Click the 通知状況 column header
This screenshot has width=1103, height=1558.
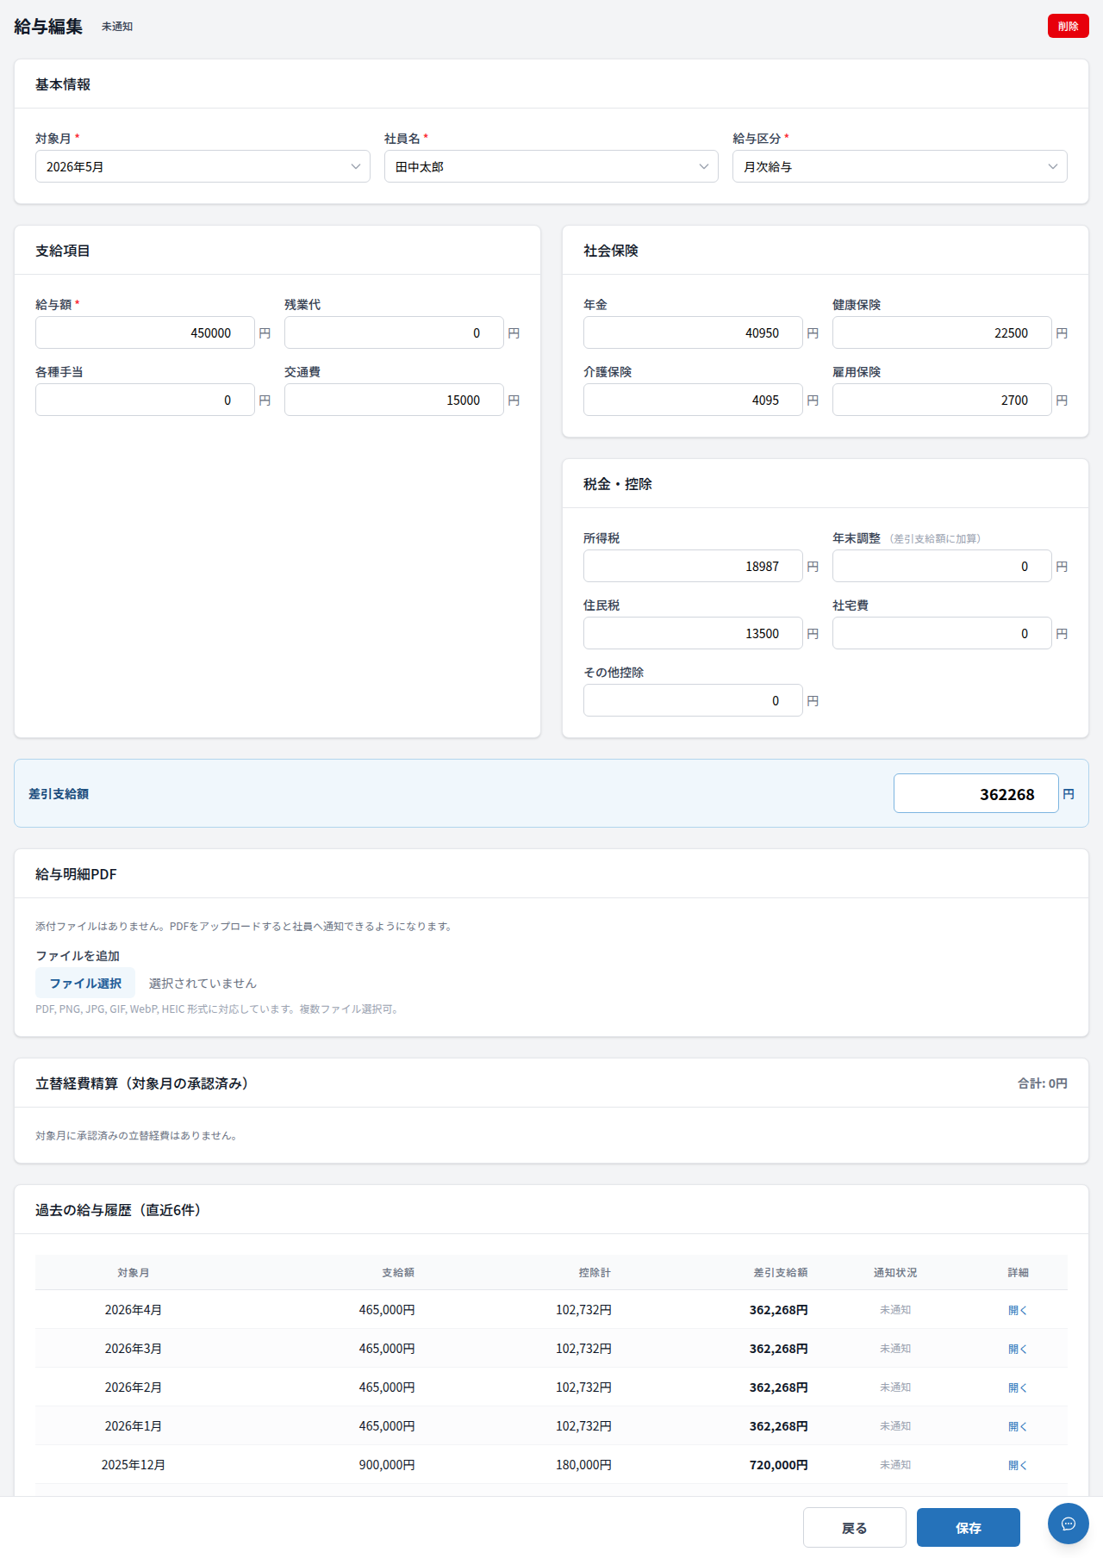895,1272
